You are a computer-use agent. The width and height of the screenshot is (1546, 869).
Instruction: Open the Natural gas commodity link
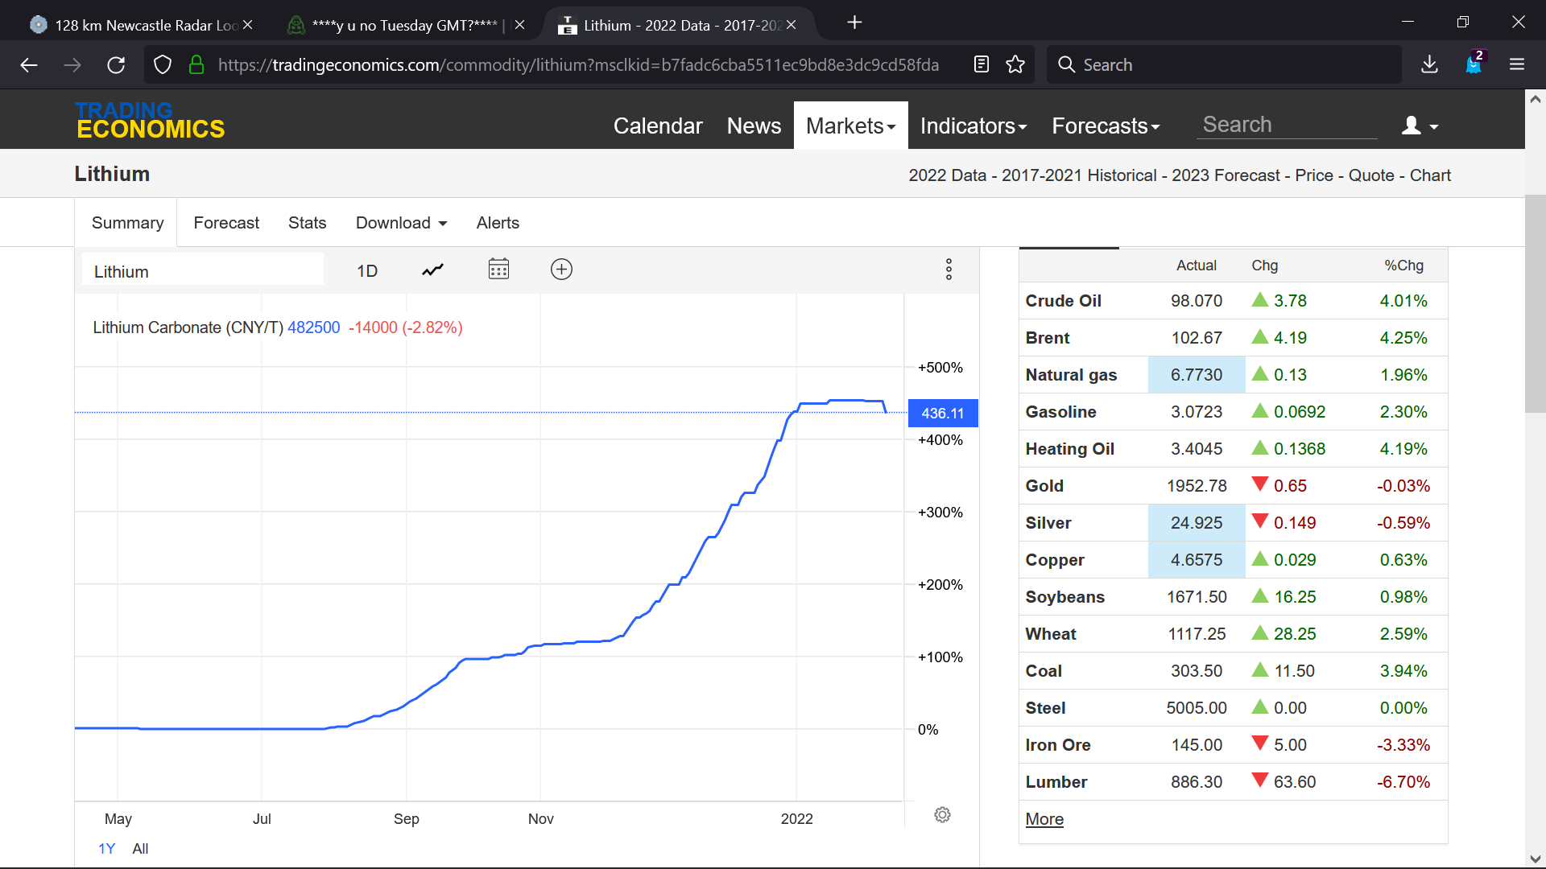pyautogui.click(x=1071, y=375)
